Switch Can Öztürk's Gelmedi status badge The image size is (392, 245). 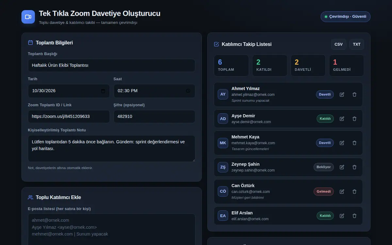pyautogui.click(x=324, y=191)
